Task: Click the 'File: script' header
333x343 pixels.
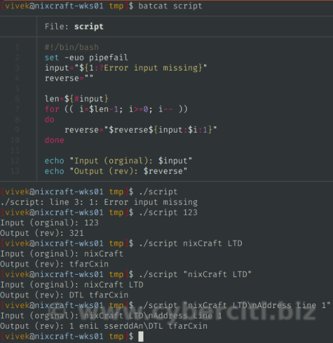Action: click(x=74, y=26)
